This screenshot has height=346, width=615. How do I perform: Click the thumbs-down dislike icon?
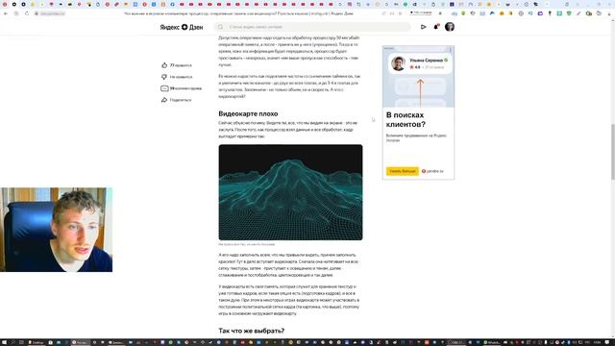164,77
